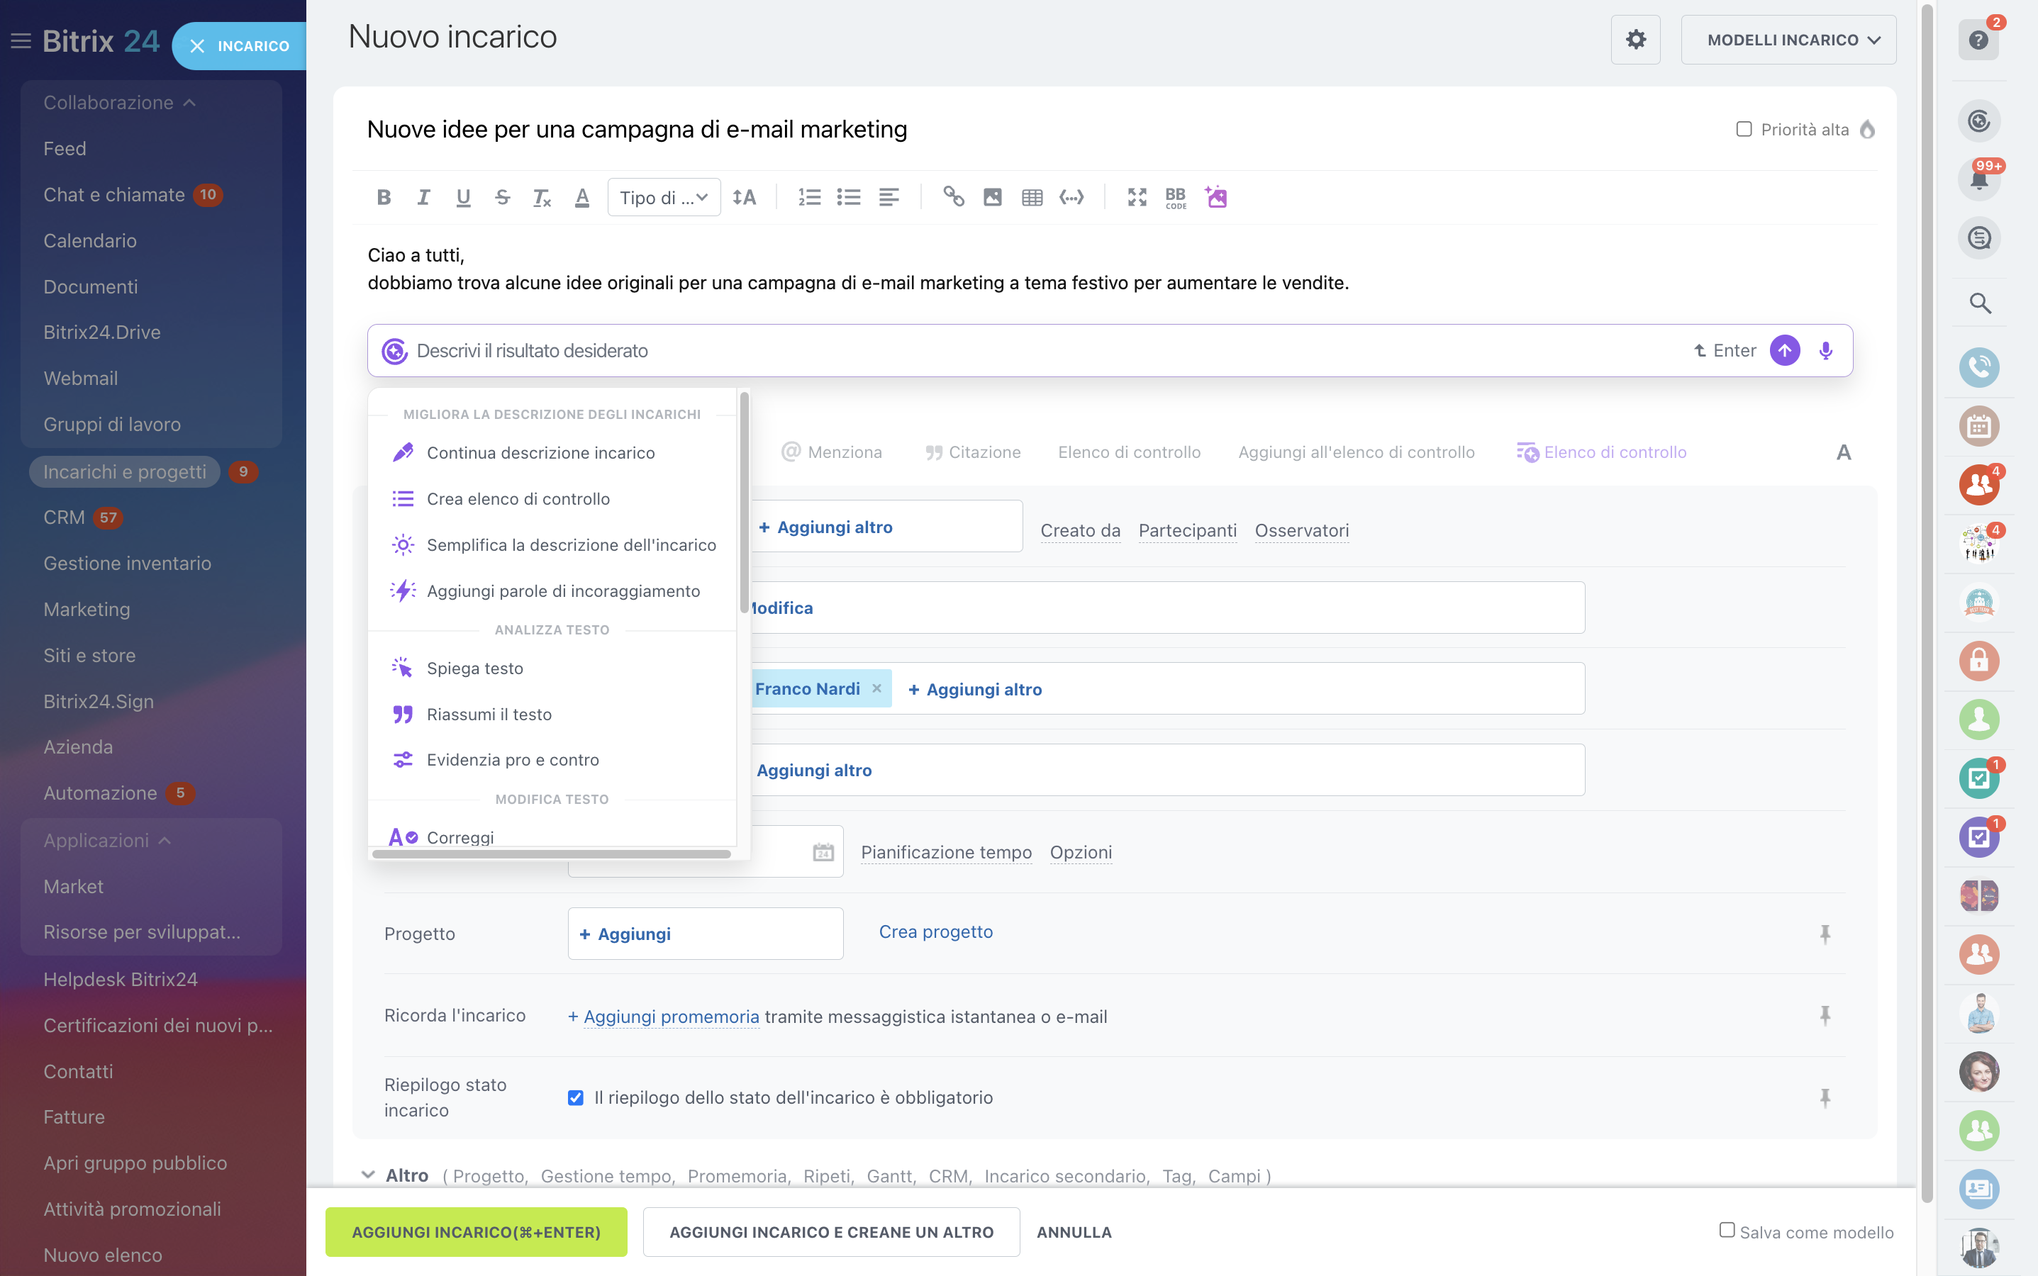
Task: Pin the Progetto field
Action: click(x=1825, y=934)
